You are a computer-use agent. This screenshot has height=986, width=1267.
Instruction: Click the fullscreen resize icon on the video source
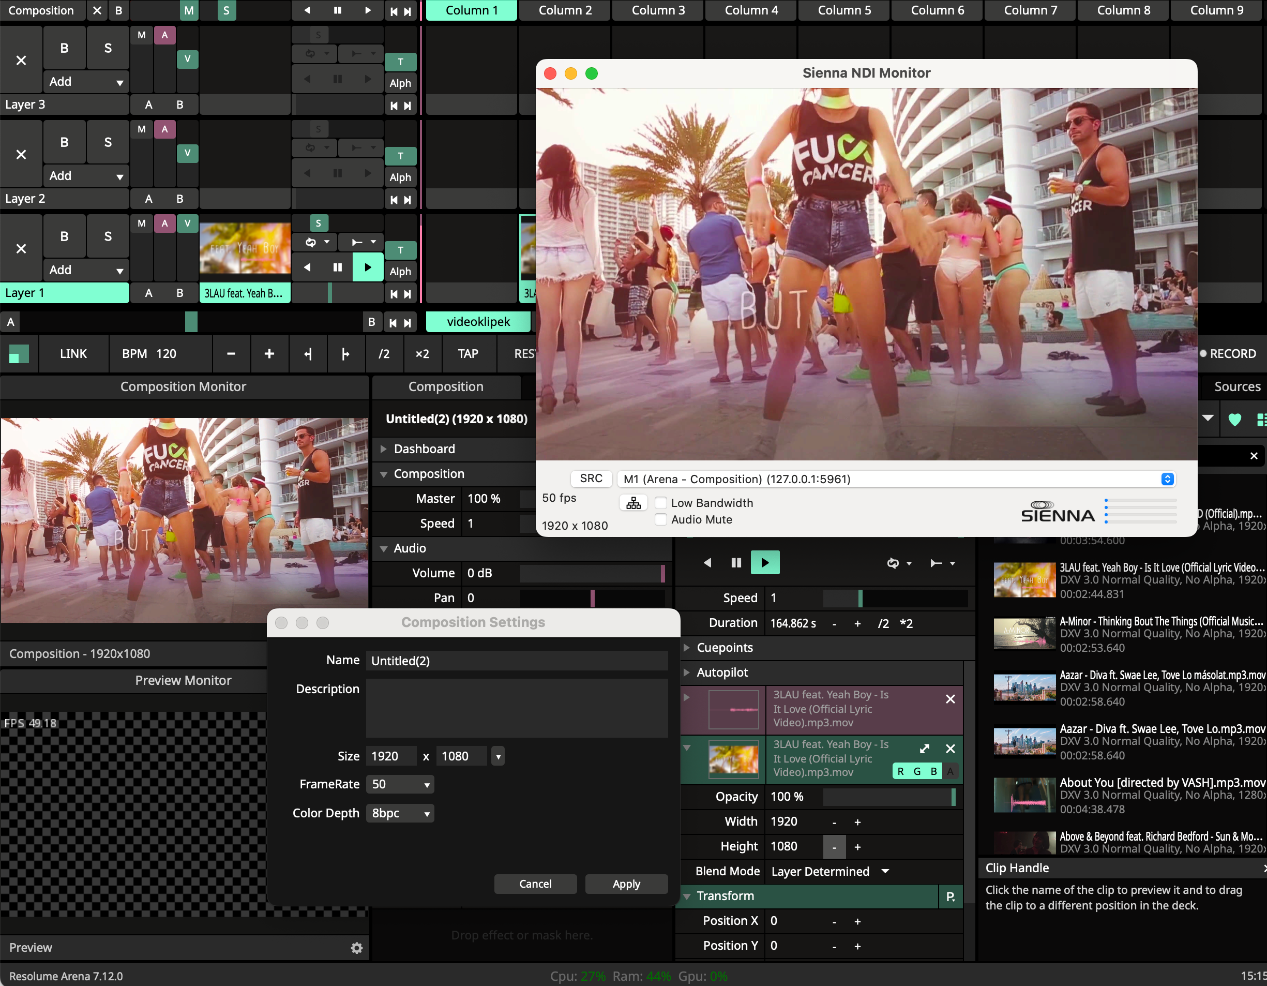pos(924,749)
